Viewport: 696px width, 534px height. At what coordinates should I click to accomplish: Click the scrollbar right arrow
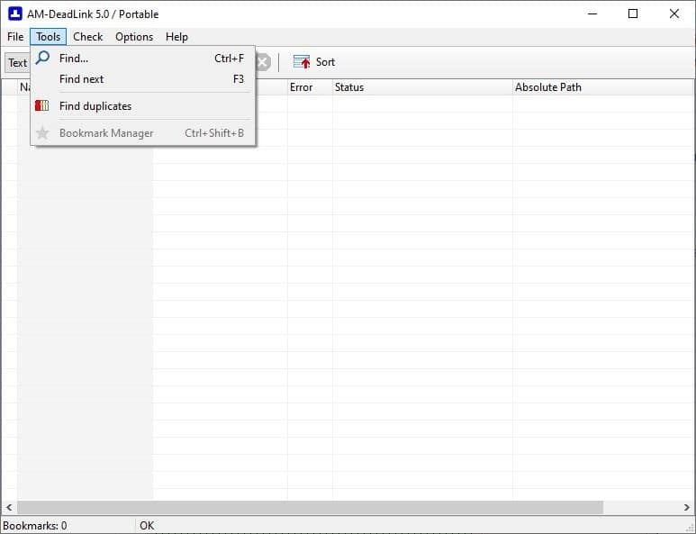pyautogui.click(x=686, y=507)
